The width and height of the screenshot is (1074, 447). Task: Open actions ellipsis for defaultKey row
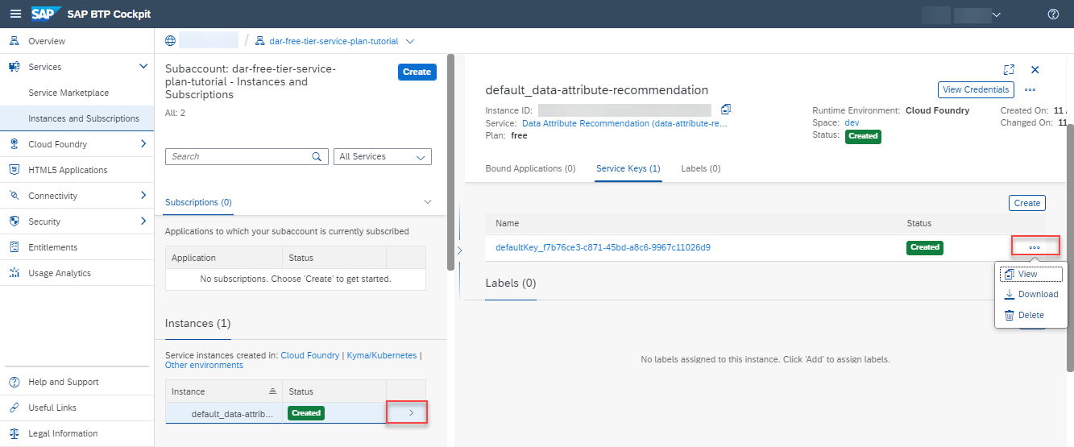click(x=1035, y=247)
